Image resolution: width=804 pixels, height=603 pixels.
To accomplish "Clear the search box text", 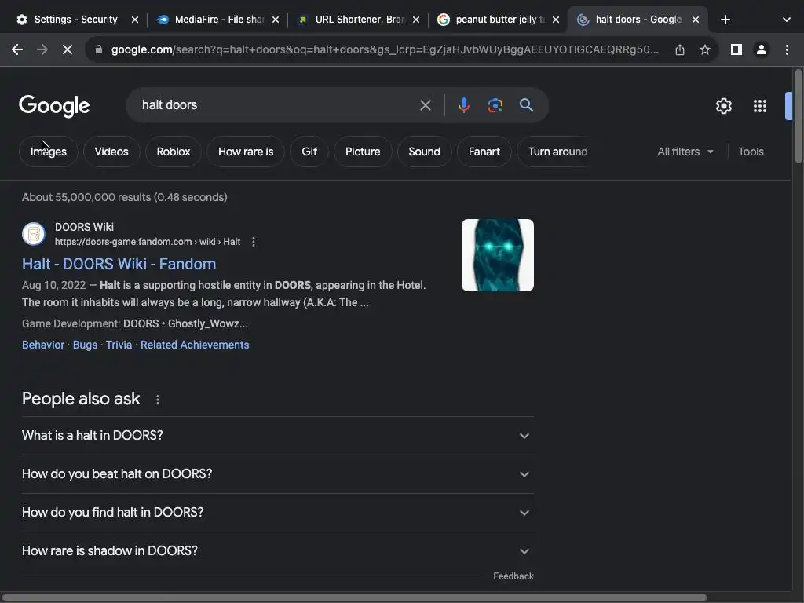I will (x=425, y=105).
